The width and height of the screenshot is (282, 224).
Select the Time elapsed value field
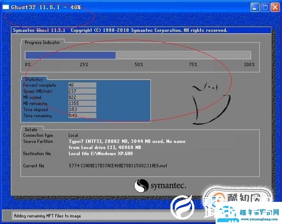coord(82,110)
